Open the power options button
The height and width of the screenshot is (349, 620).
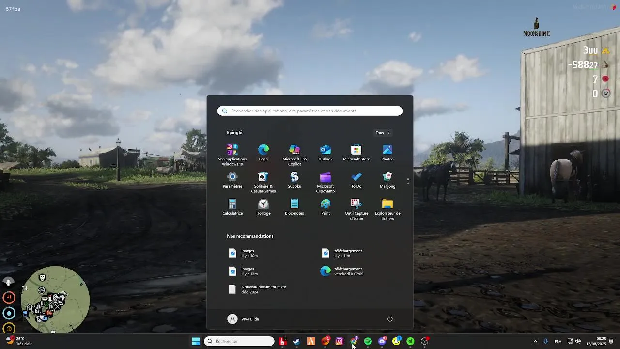390,319
